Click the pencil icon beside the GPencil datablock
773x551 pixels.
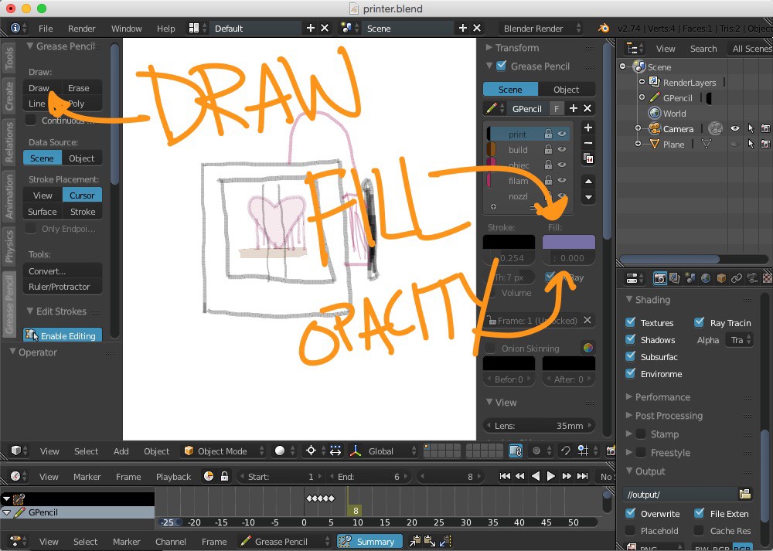pos(492,108)
